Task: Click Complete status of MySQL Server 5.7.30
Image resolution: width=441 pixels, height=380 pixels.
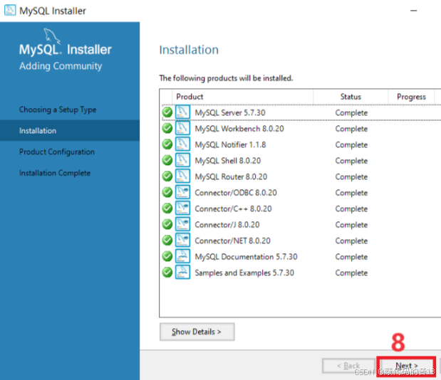Action: pos(351,113)
